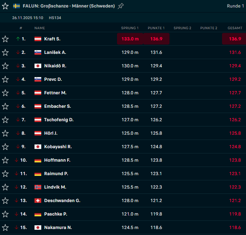The height and width of the screenshot is (235, 246).
Task: Click Kraft's highlighted 136.9 total score
Action: [x=235, y=39]
